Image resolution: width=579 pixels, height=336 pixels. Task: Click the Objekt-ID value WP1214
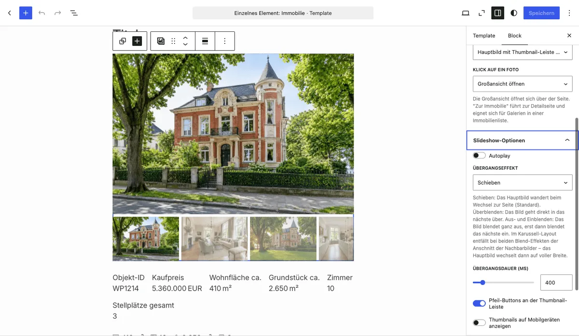point(125,288)
